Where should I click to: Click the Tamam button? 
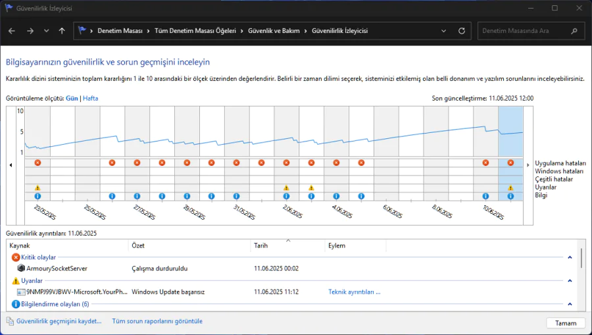[x=566, y=323]
